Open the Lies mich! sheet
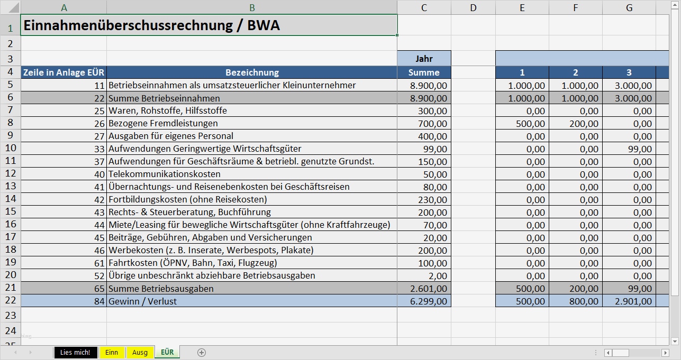Viewport: 681px width, 360px height. tap(75, 352)
